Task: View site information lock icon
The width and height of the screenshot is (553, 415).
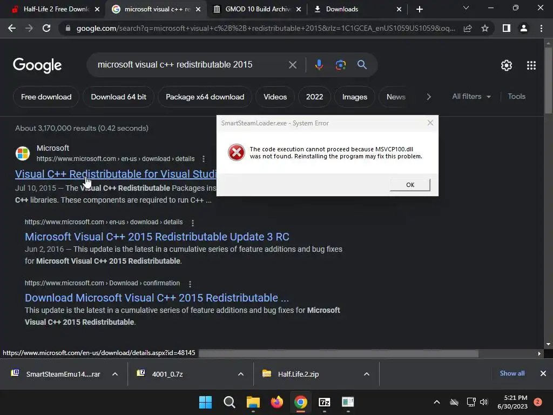Action: click(x=68, y=28)
